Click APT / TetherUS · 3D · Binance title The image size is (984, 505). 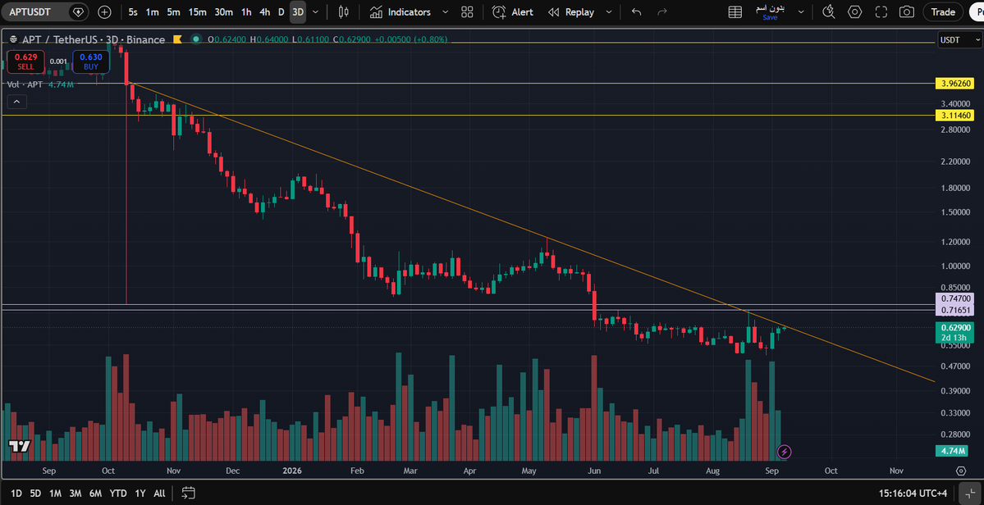click(94, 39)
